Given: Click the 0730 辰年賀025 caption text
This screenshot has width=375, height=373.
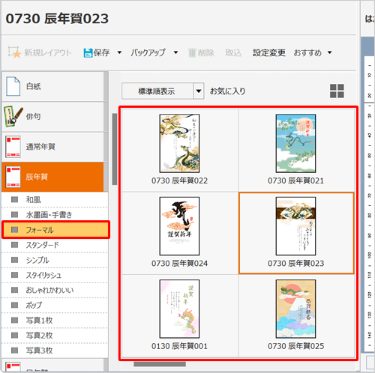Looking at the screenshot, I should click(x=295, y=346).
